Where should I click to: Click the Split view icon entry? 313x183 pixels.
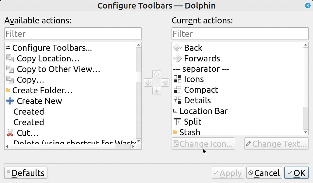(x=177, y=122)
